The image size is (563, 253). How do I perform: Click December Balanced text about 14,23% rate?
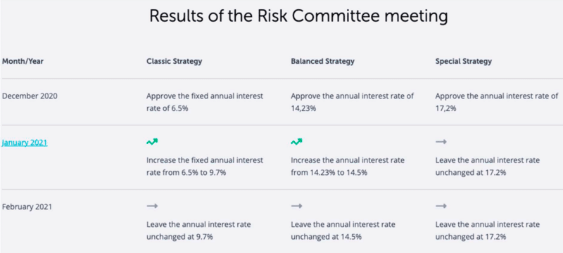(x=353, y=102)
